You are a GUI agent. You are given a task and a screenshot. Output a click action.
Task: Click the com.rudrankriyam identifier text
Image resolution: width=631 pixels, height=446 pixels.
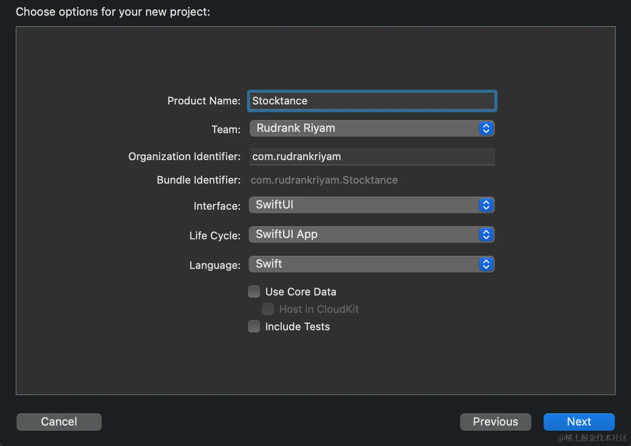click(297, 157)
